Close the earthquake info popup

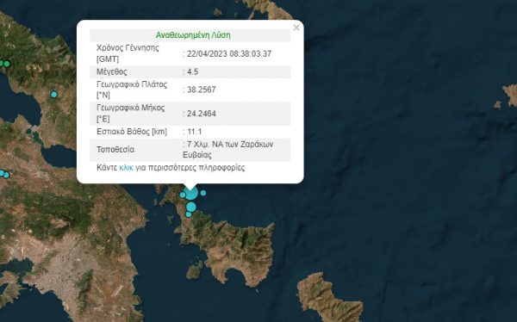pyautogui.click(x=296, y=28)
